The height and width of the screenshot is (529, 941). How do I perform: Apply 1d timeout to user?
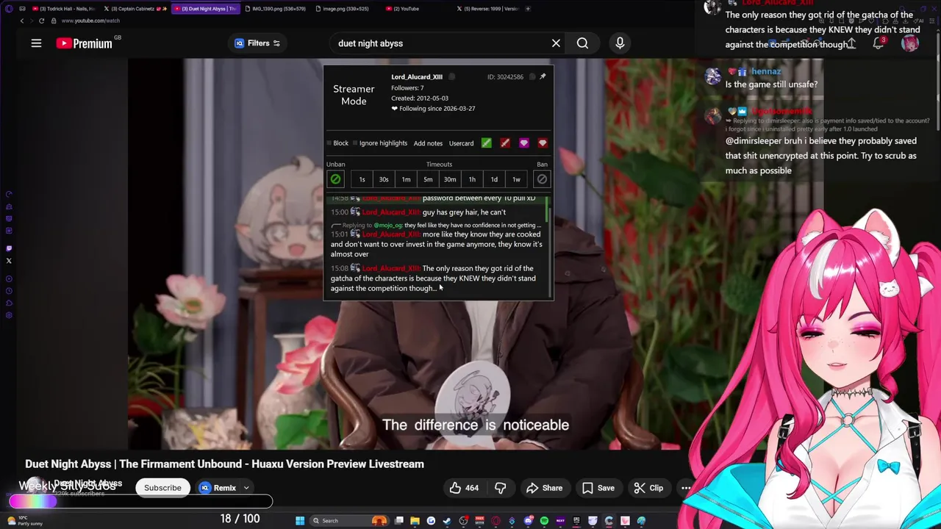click(x=494, y=179)
